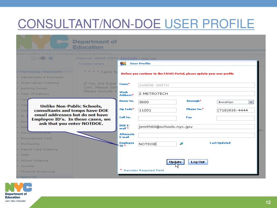Open the Mayor's Office link
The width and height of the screenshot is (277, 208).
(28, 53)
